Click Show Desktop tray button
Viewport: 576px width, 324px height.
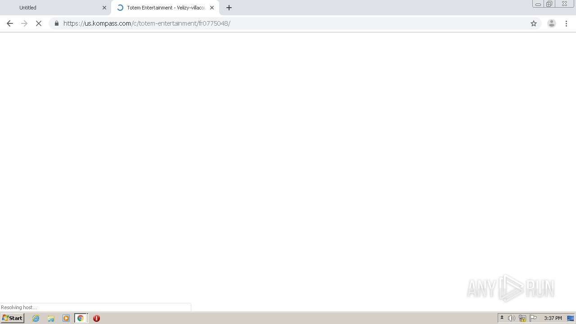click(571, 318)
